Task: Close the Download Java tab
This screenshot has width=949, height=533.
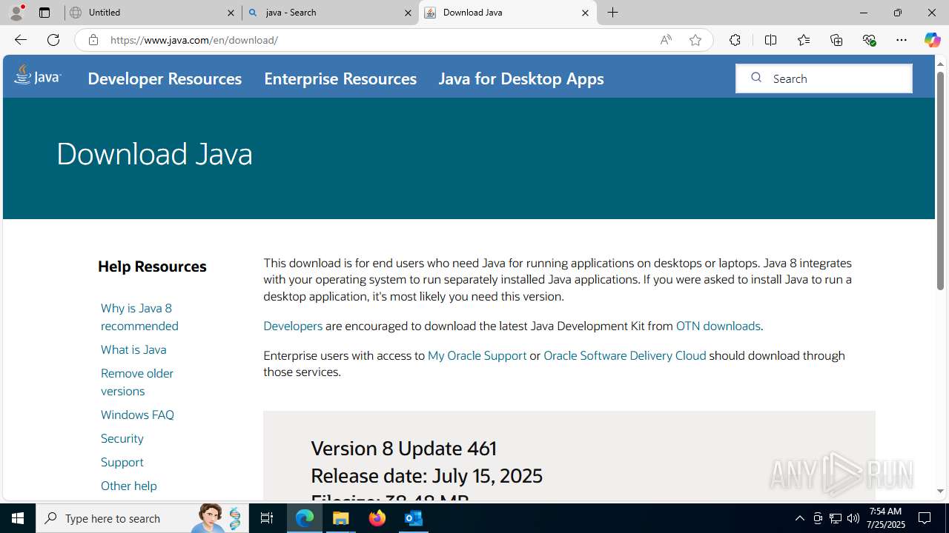Action: point(585,13)
